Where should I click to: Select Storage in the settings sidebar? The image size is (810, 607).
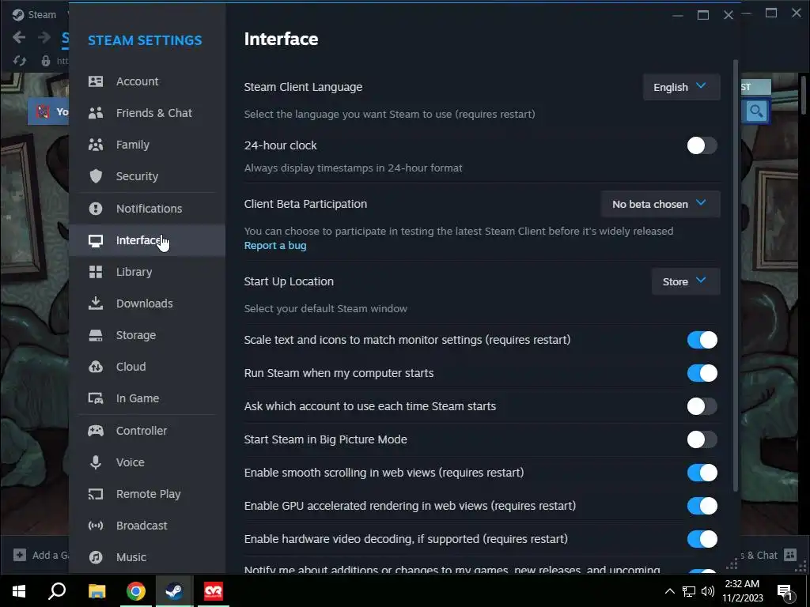pos(147,335)
